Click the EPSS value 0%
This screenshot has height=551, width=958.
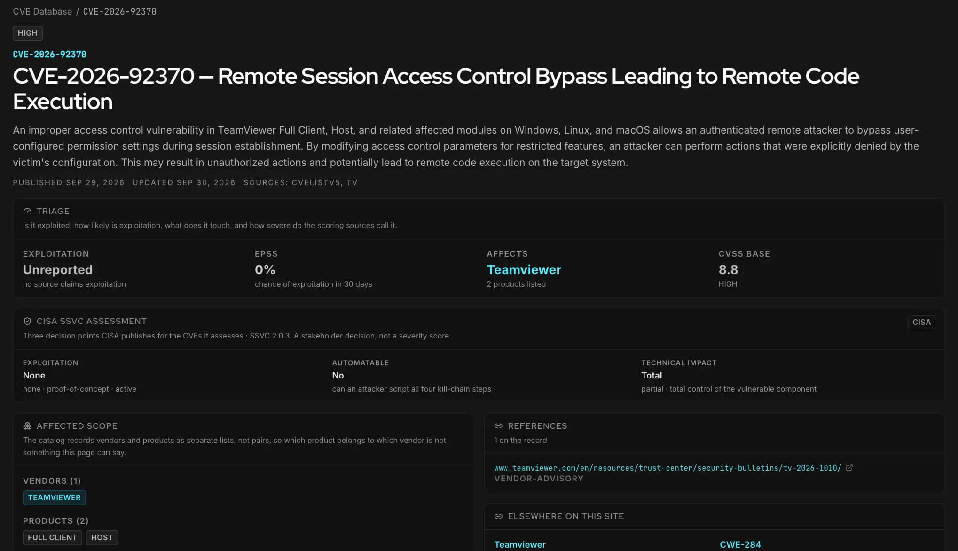pyautogui.click(x=265, y=269)
